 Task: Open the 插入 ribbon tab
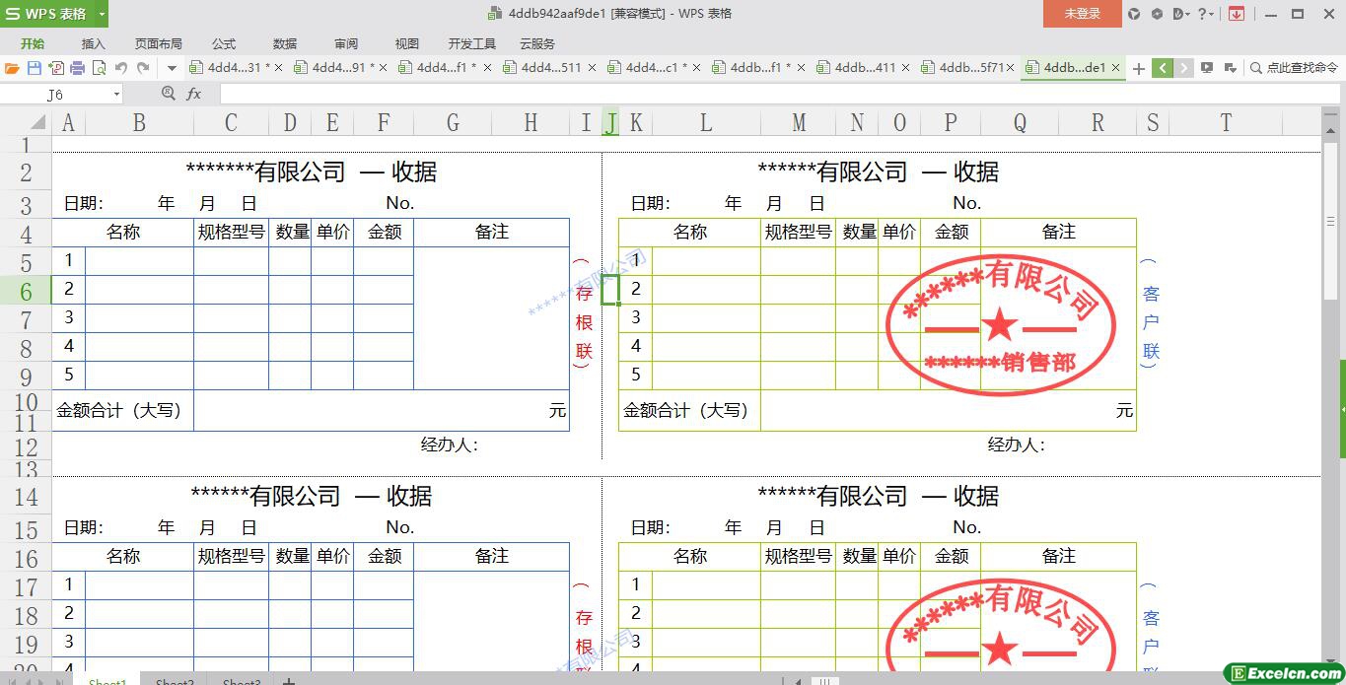(93, 43)
